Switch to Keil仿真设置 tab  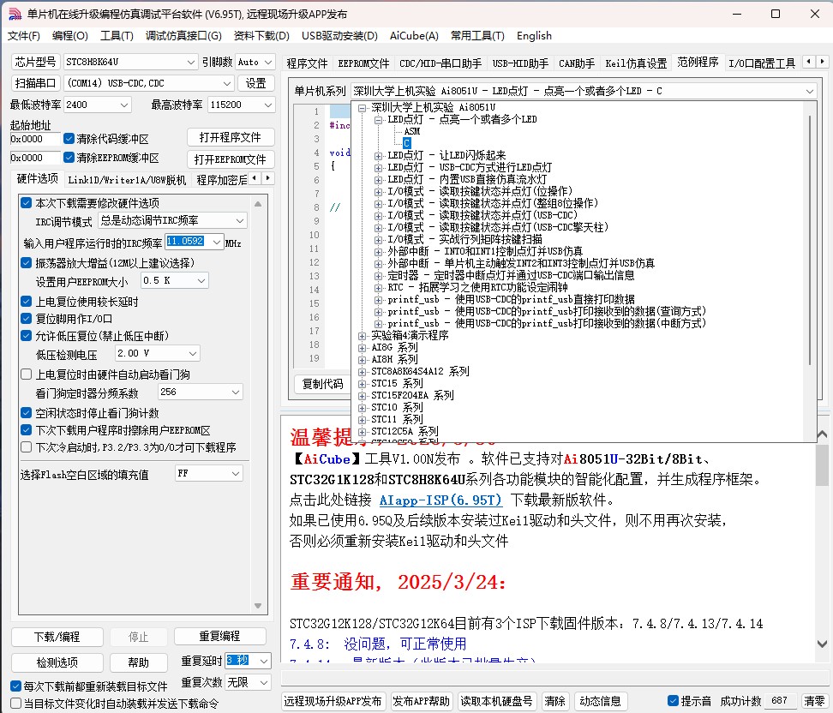pos(636,63)
